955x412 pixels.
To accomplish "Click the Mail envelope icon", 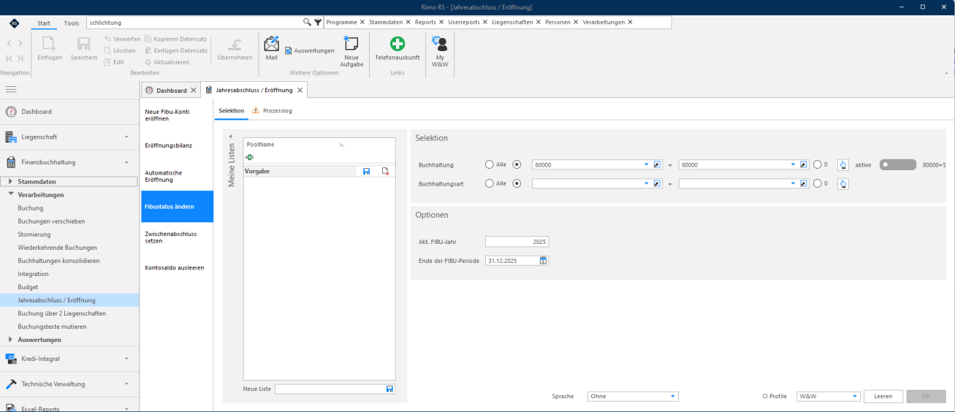I will [x=271, y=44].
